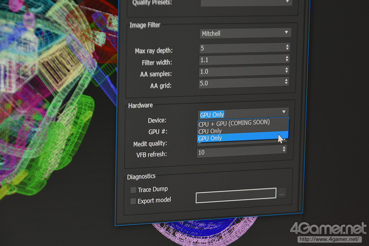Adjust the VFB refresh stepper arrows

click(x=284, y=149)
